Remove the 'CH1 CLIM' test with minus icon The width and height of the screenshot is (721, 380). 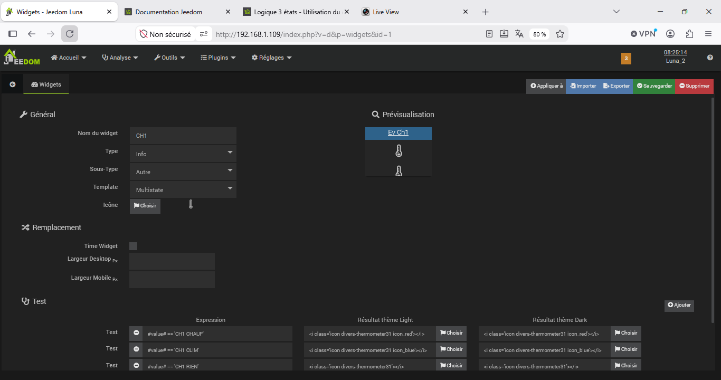[x=136, y=349]
